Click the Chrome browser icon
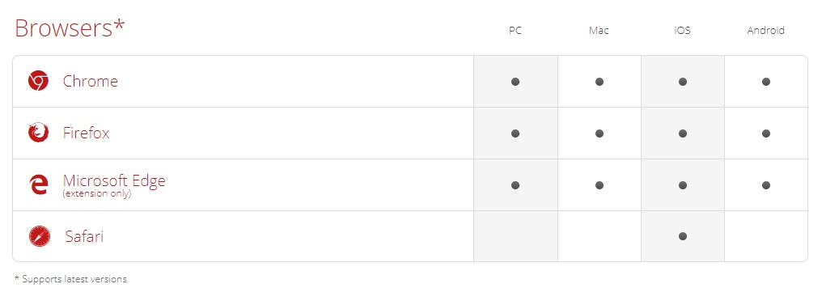 (x=38, y=81)
